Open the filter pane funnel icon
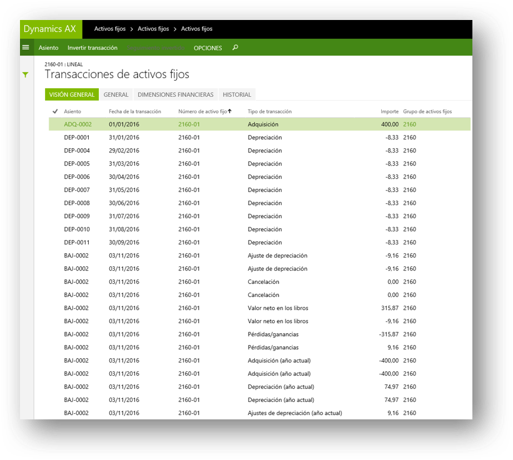513x460 pixels. pyautogui.click(x=26, y=74)
